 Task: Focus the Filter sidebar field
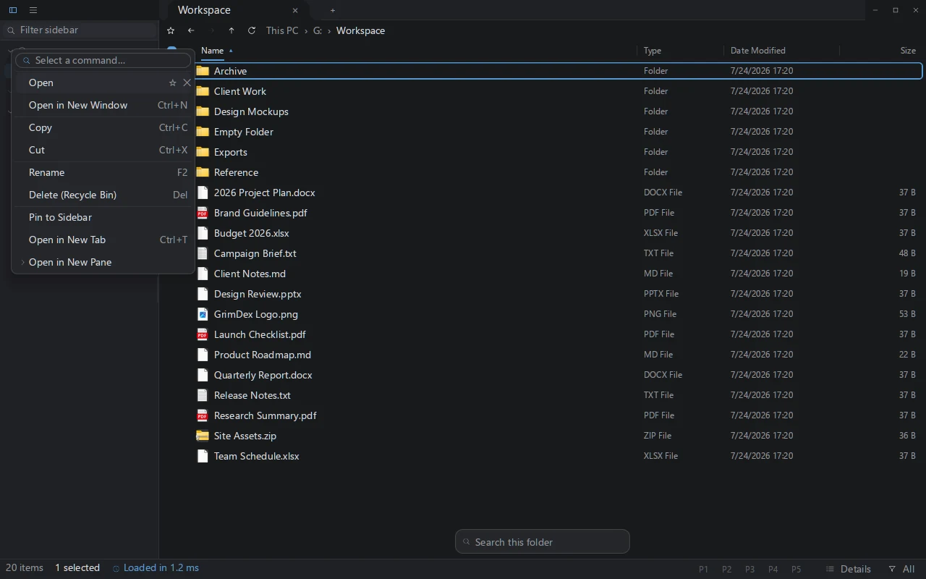tap(80, 30)
